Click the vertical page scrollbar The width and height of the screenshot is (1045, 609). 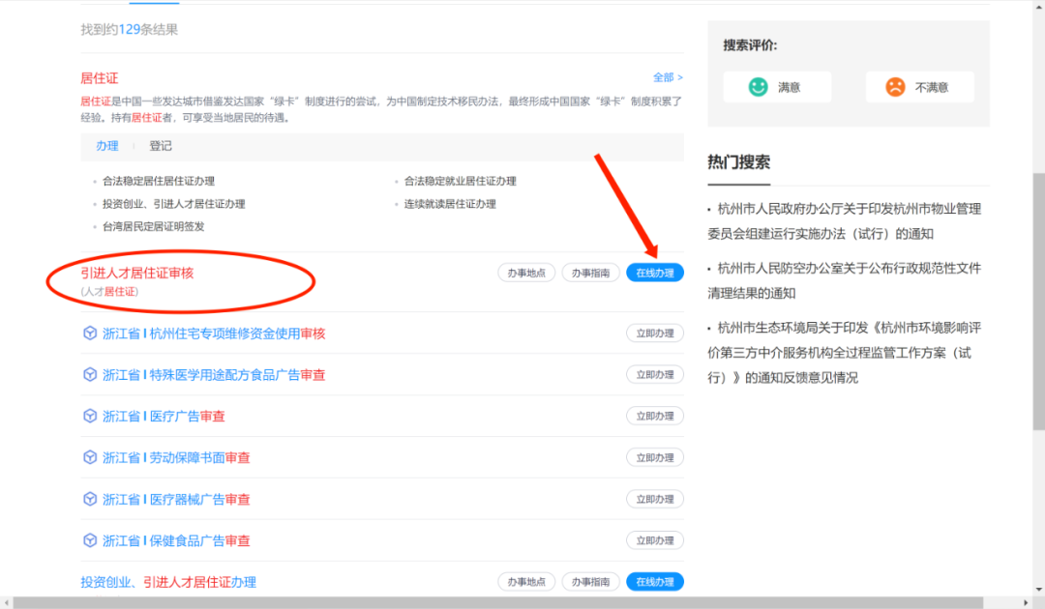(x=1037, y=290)
